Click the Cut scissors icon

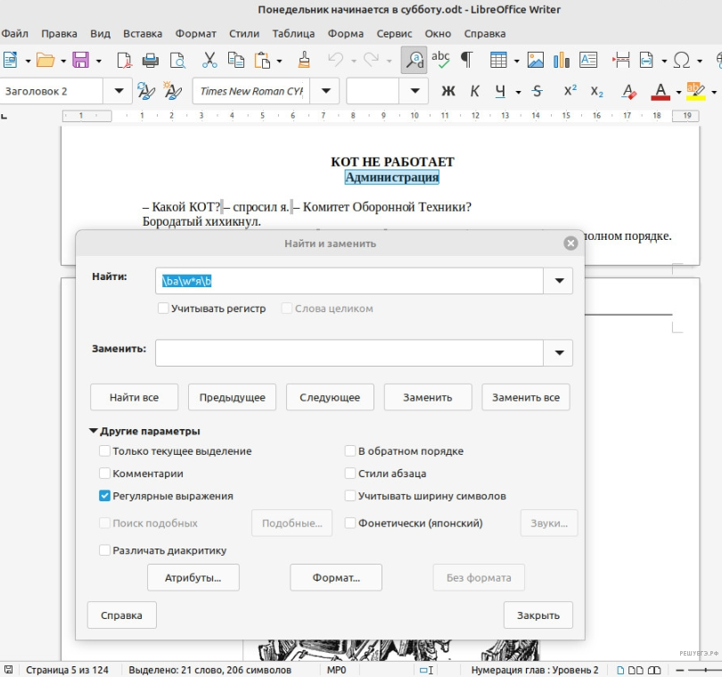click(209, 60)
